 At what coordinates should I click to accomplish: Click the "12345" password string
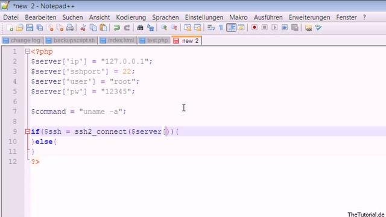point(116,92)
